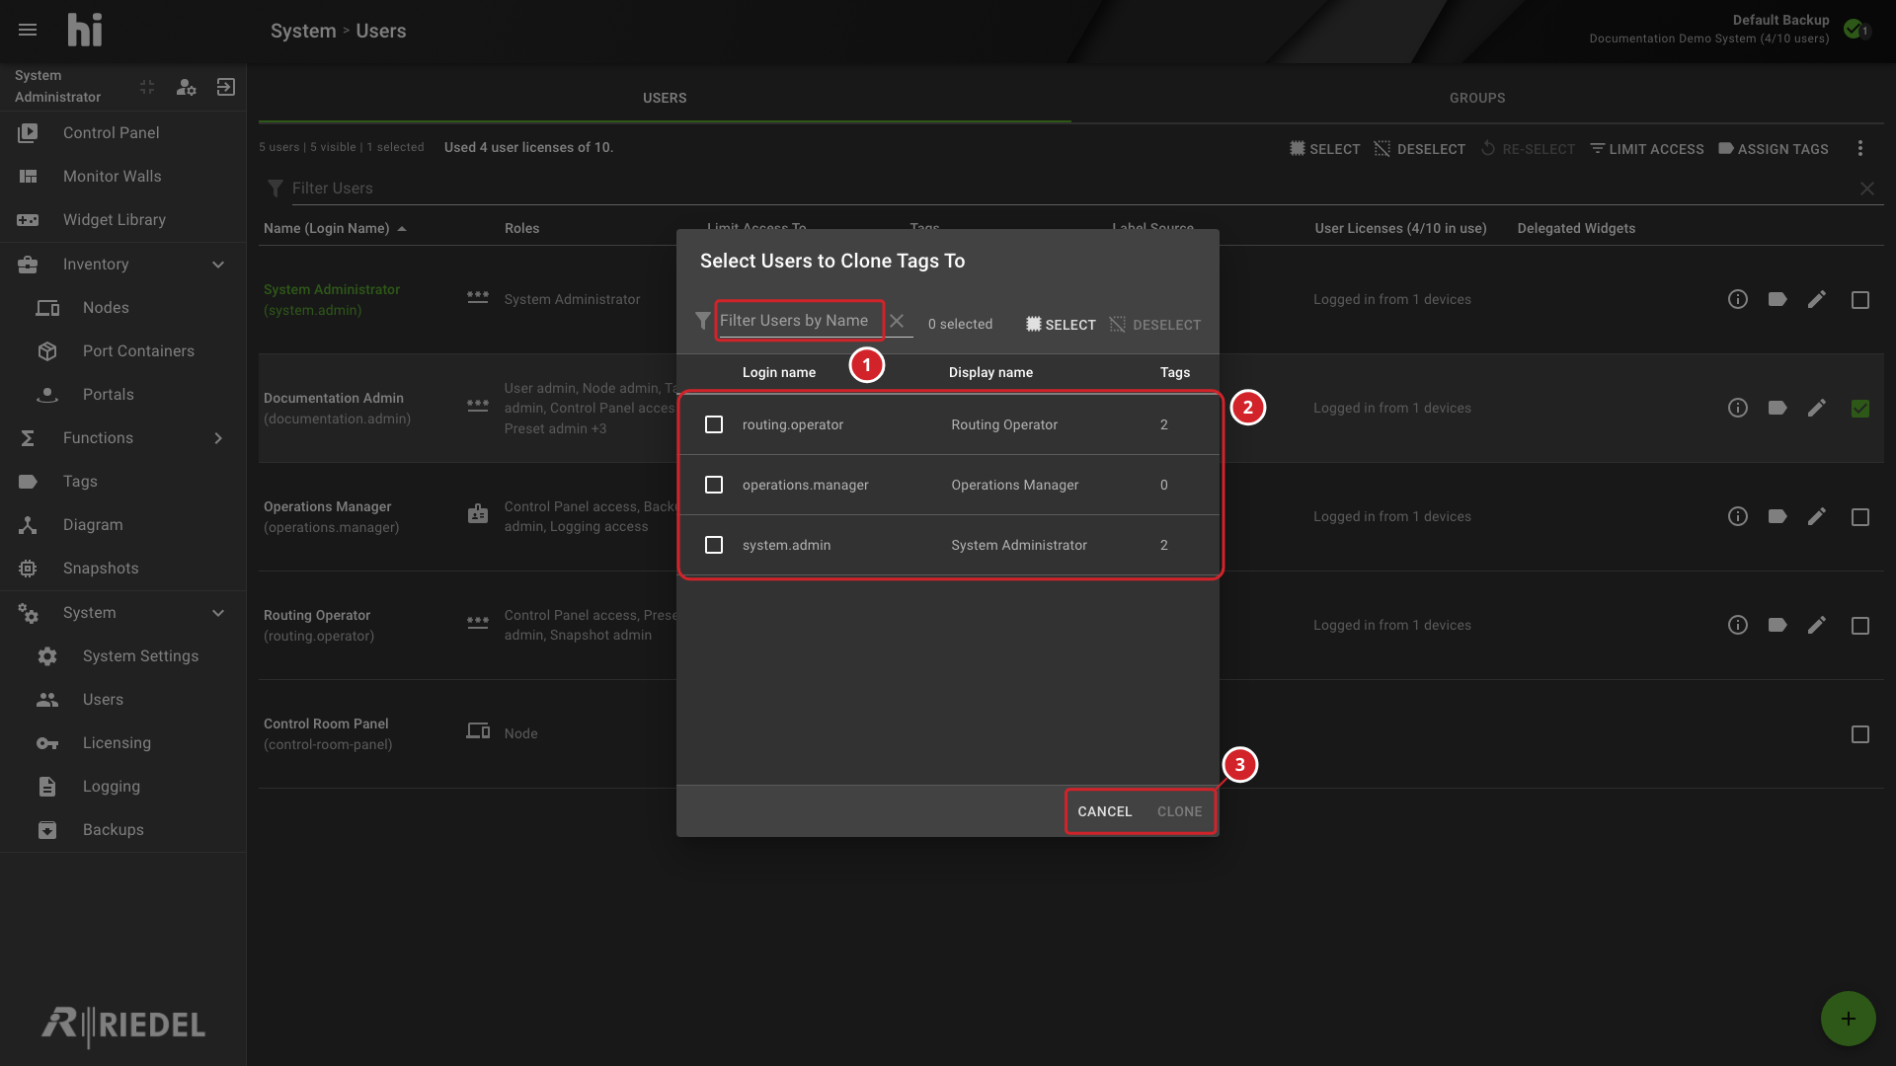Click the hi logo
This screenshot has height=1066, width=1896.
click(x=85, y=30)
